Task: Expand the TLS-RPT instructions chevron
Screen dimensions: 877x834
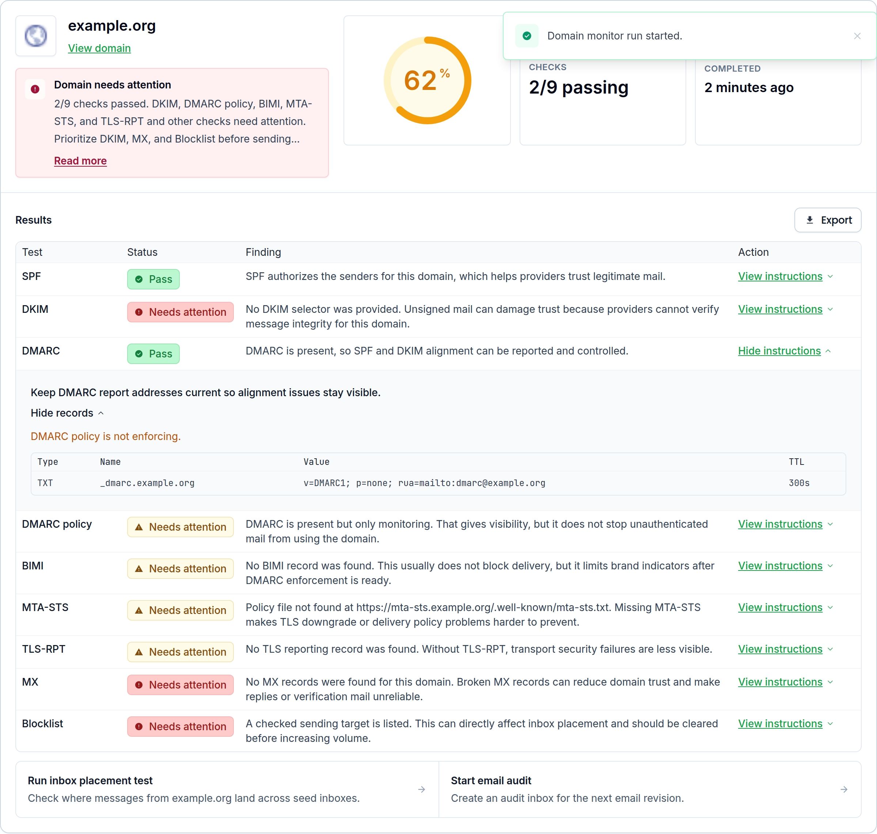Action: pos(830,649)
